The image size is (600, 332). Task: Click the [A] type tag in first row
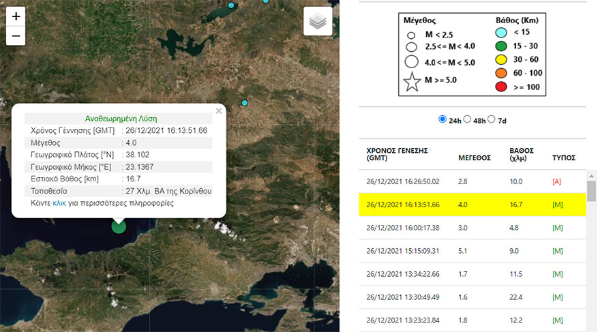coord(558,181)
